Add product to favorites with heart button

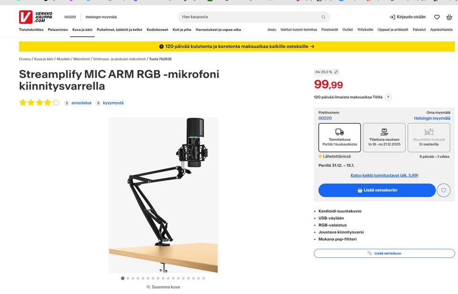pos(444,190)
